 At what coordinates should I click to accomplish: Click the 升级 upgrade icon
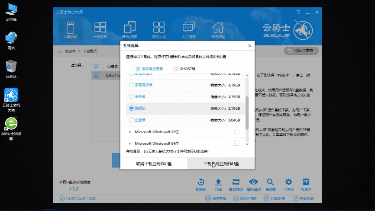pyautogui.click(x=218, y=185)
